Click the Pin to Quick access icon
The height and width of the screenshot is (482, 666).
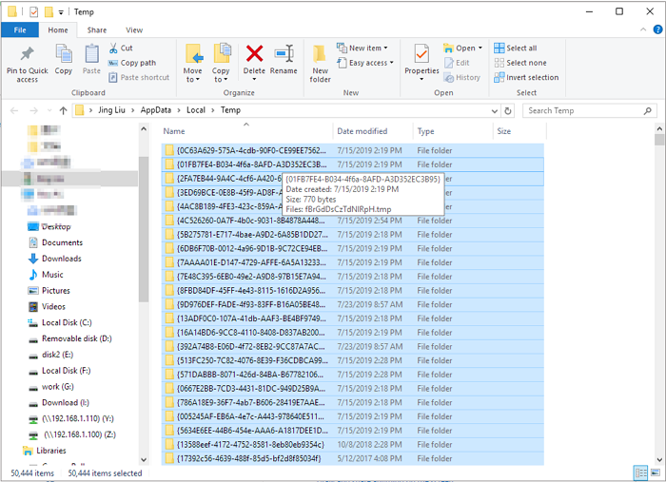tap(28, 55)
